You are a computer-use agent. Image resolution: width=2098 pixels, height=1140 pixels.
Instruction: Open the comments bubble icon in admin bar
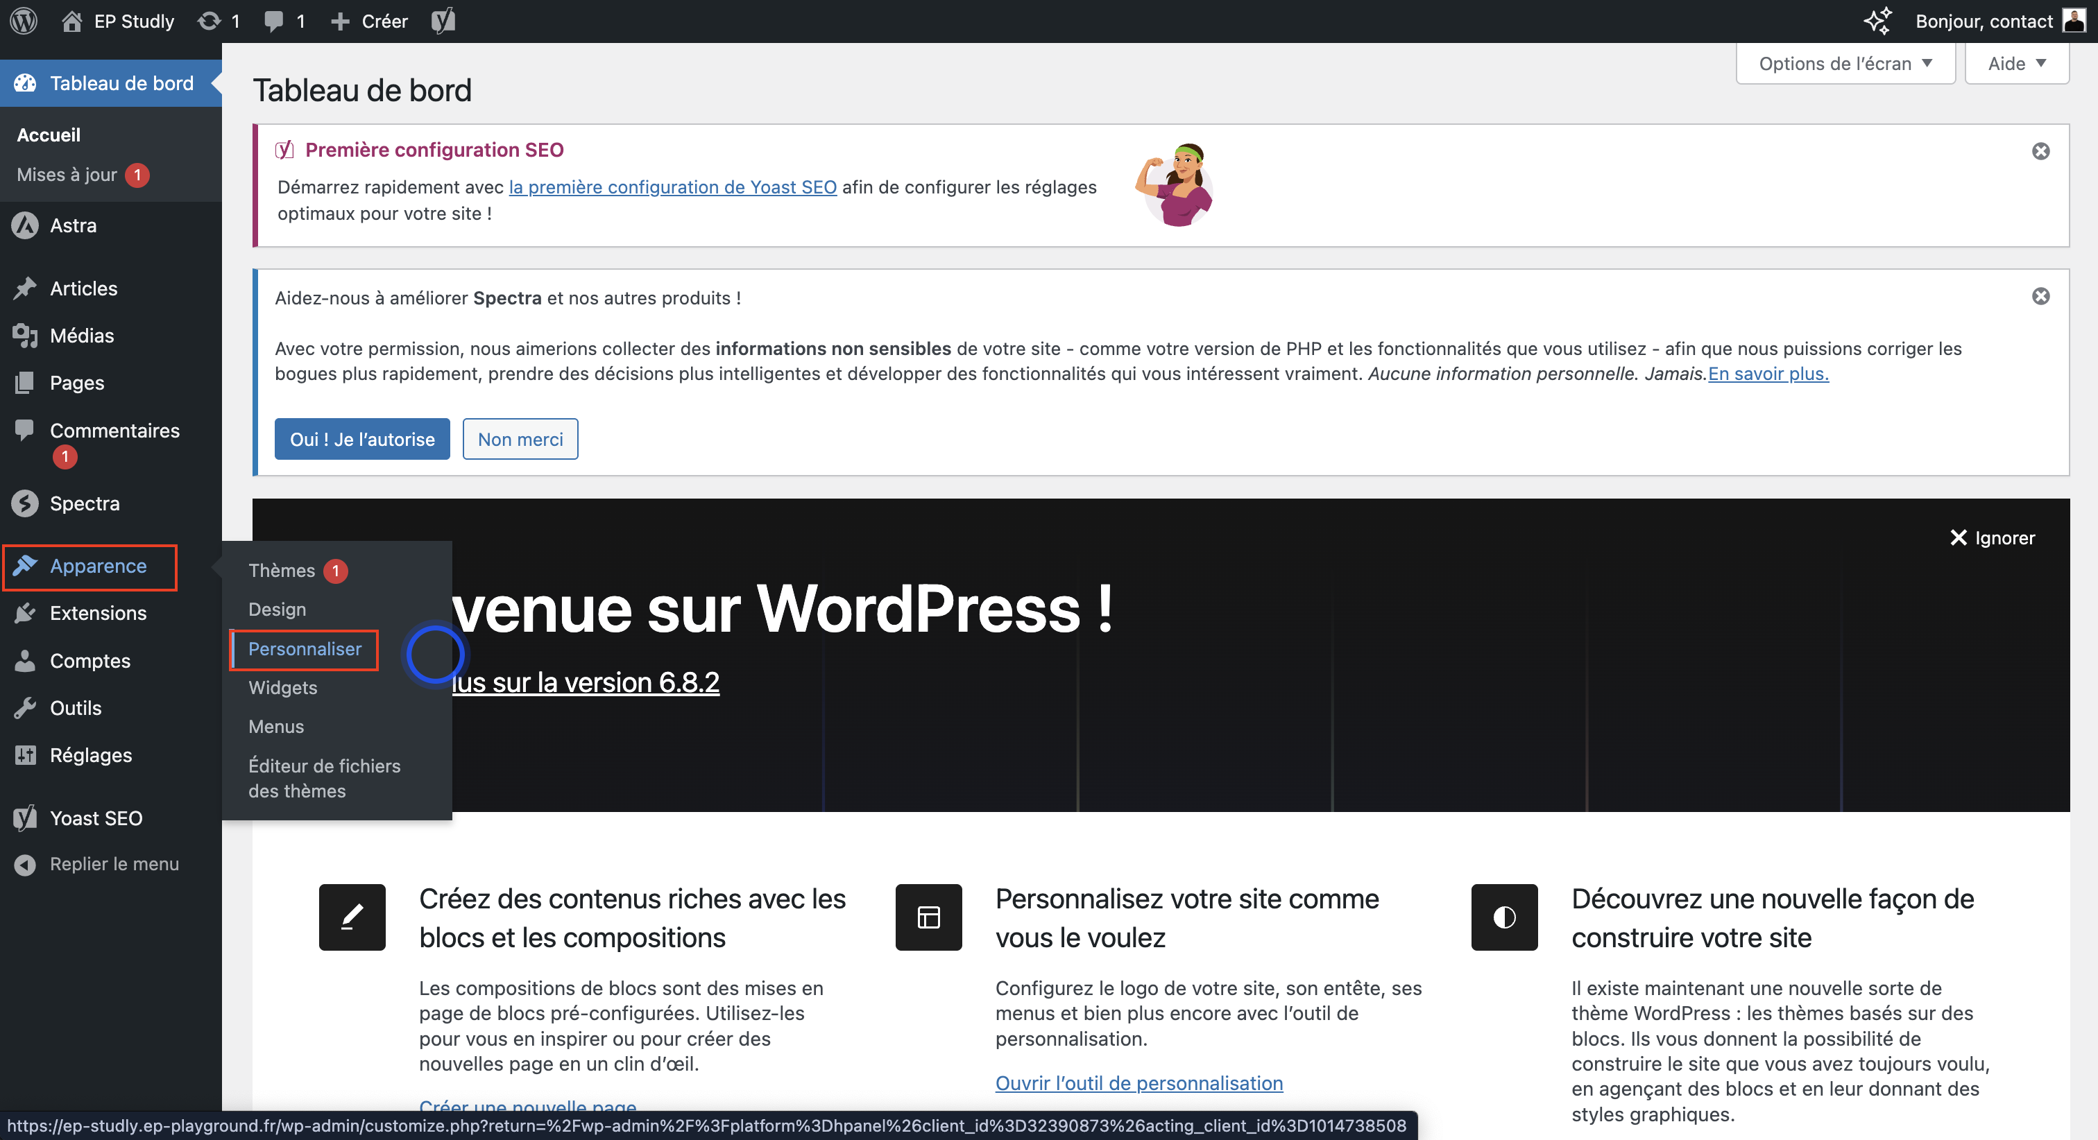click(275, 20)
